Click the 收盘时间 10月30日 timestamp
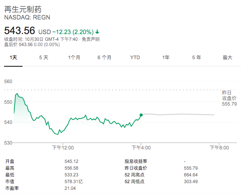This screenshot has width=241, height=194. point(41,39)
